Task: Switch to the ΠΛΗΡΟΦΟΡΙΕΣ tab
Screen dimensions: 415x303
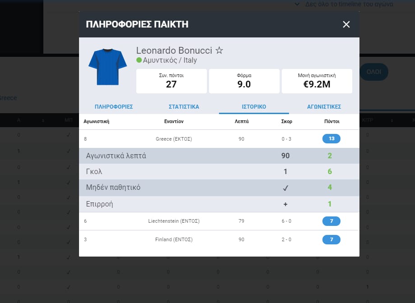Action: [x=114, y=107]
